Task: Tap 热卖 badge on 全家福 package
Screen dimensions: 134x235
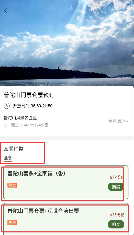Action: [12, 185]
